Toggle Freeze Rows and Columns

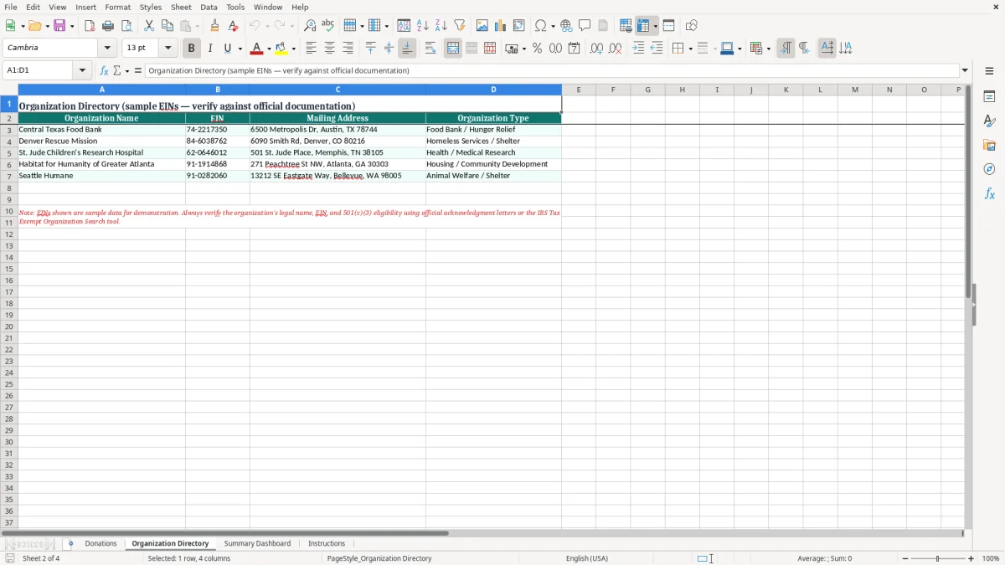643,26
